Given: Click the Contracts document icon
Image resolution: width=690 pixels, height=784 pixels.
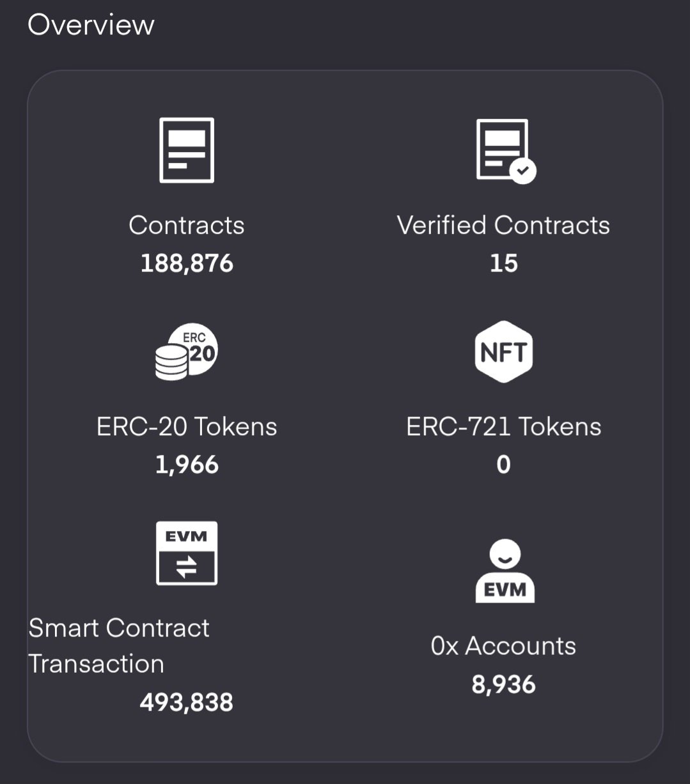Looking at the screenshot, I should pos(187,151).
